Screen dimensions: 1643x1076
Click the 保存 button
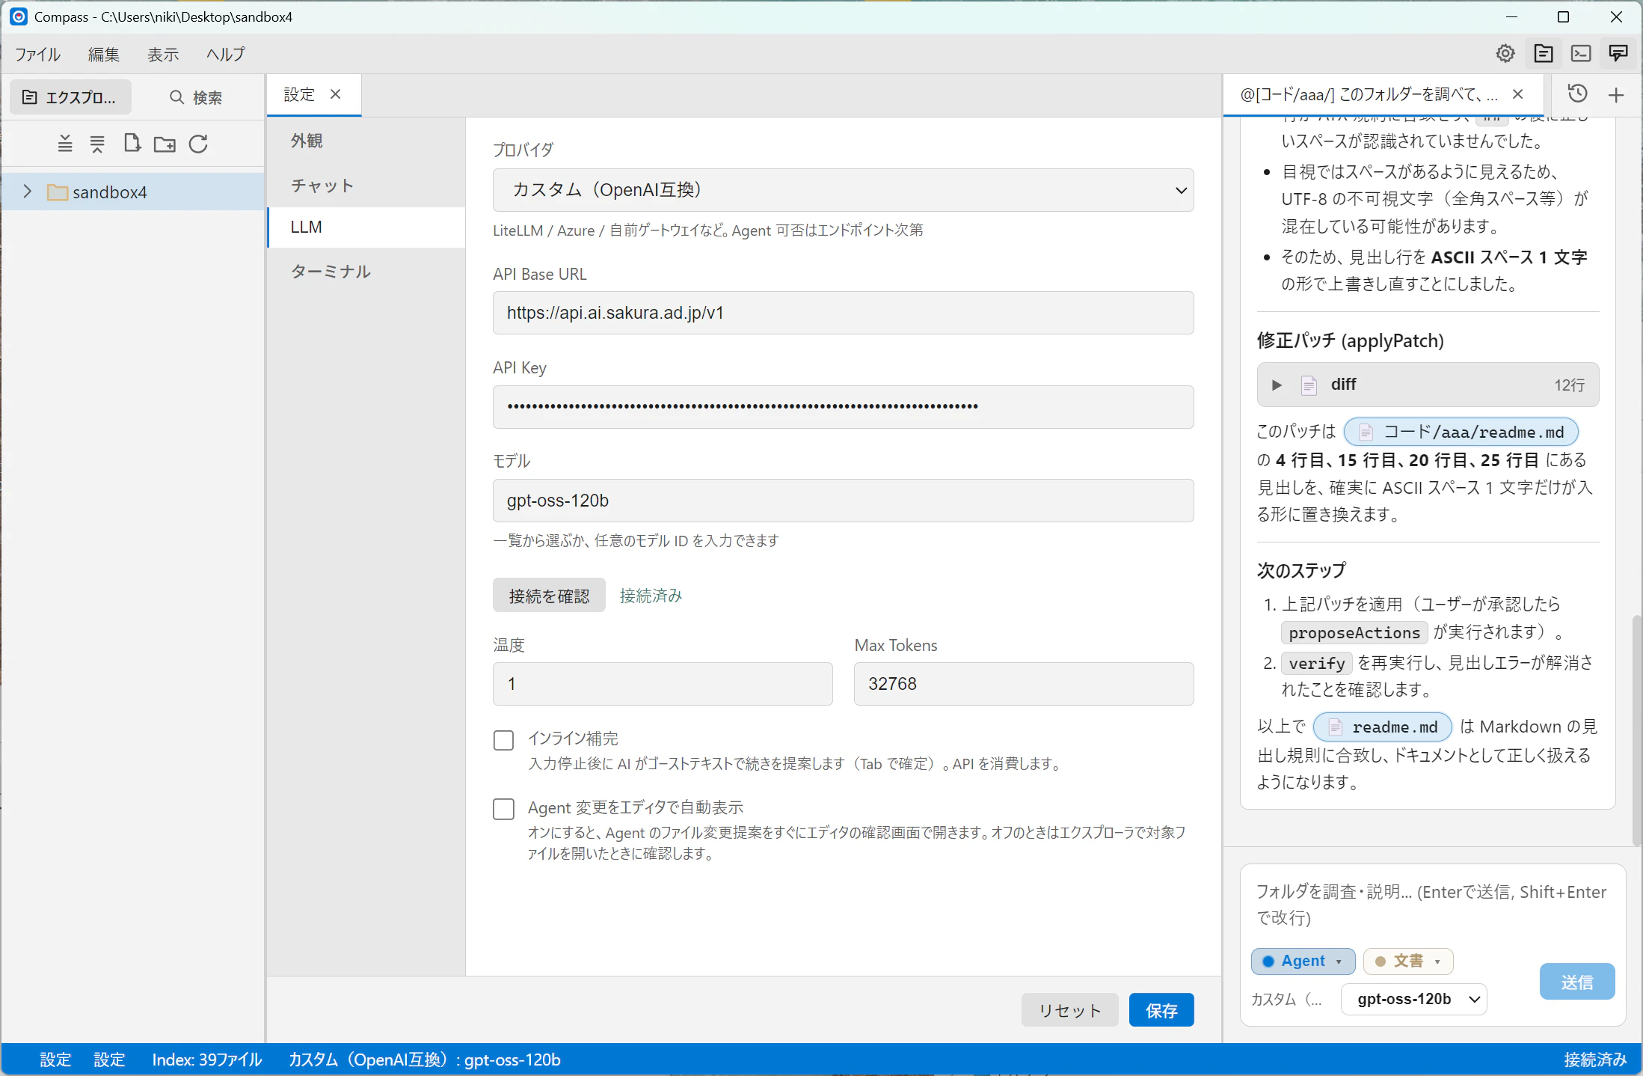click(1161, 1010)
